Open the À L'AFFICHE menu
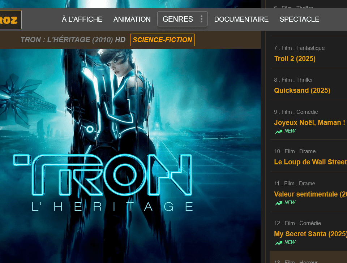This screenshot has height=263, width=347. click(x=82, y=19)
